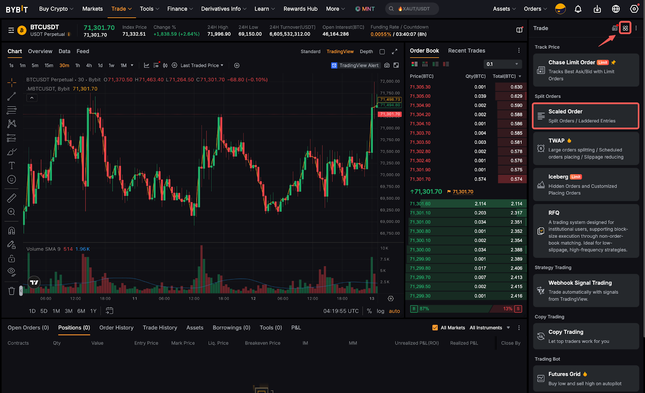This screenshot has width=645, height=393.
Task: Select the text annotation tool
Action: [x=12, y=166]
